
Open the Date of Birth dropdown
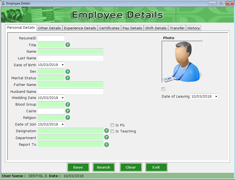tap(62, 65)
